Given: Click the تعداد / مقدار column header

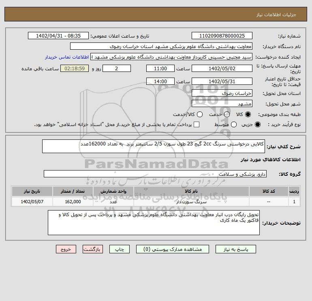Looking at the screenshot, I should [73, 191].
